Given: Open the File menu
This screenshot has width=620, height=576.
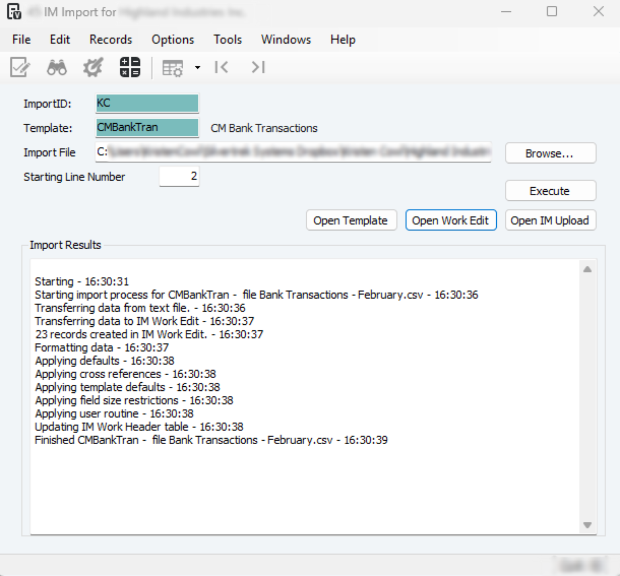Looking at the screenshot, I should (x=22, y=40).
